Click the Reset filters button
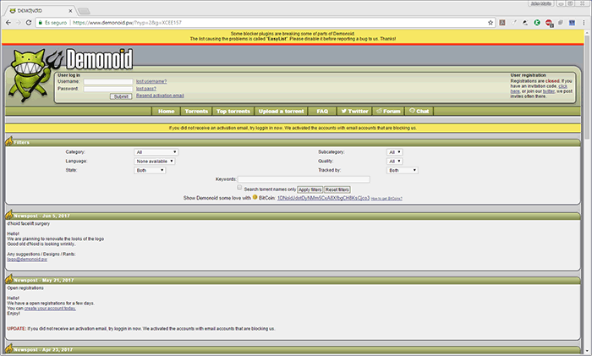The image size is (592, 356). tap(337, 189)
